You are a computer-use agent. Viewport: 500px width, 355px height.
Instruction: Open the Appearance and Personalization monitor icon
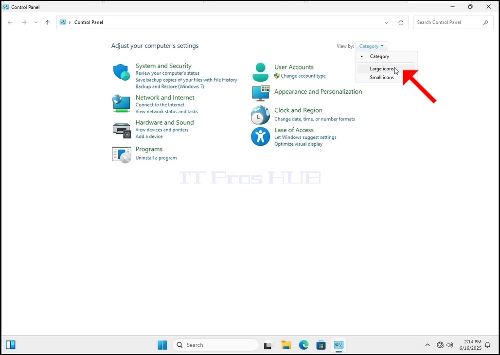tap(261, 93)
